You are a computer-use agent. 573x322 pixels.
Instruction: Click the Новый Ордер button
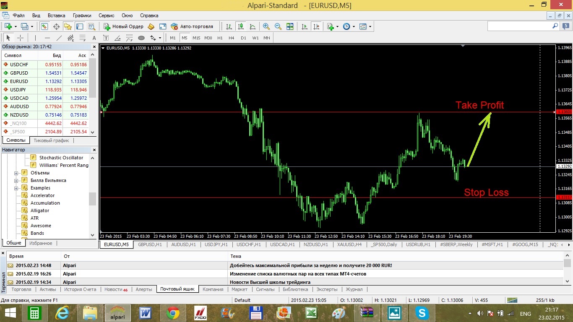click(123, 26)
